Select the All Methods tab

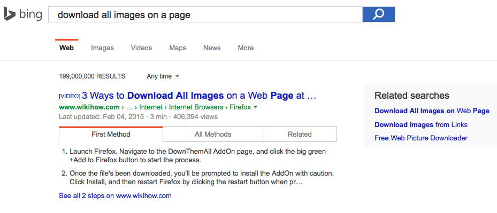click(x=213, y=134)
